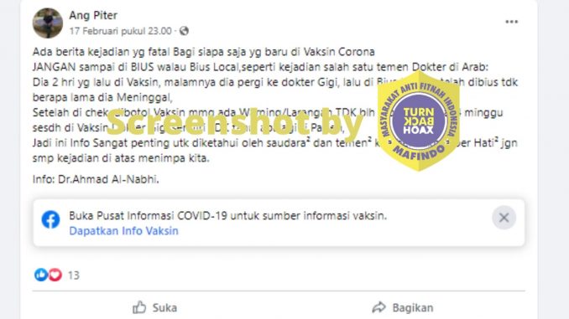Open Ang Piter's profile picture
Screen dimensions: 569x319
pyautogui.click(x=48, y=23)
